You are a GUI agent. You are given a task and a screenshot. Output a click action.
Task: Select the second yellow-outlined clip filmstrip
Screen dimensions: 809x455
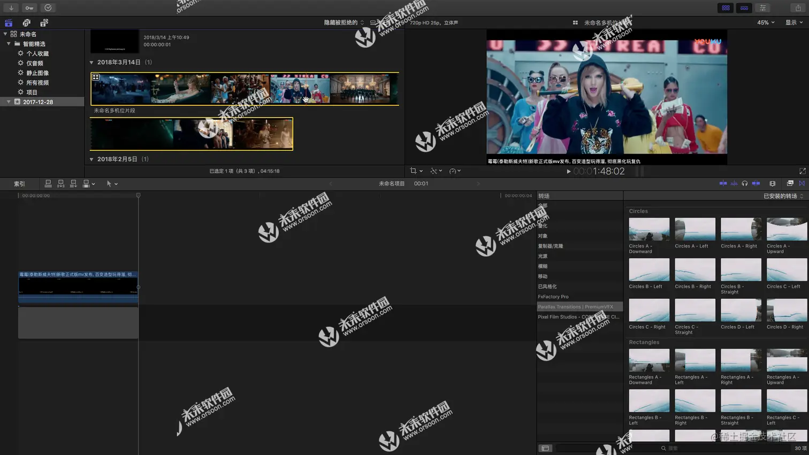[x=192, y=134]
